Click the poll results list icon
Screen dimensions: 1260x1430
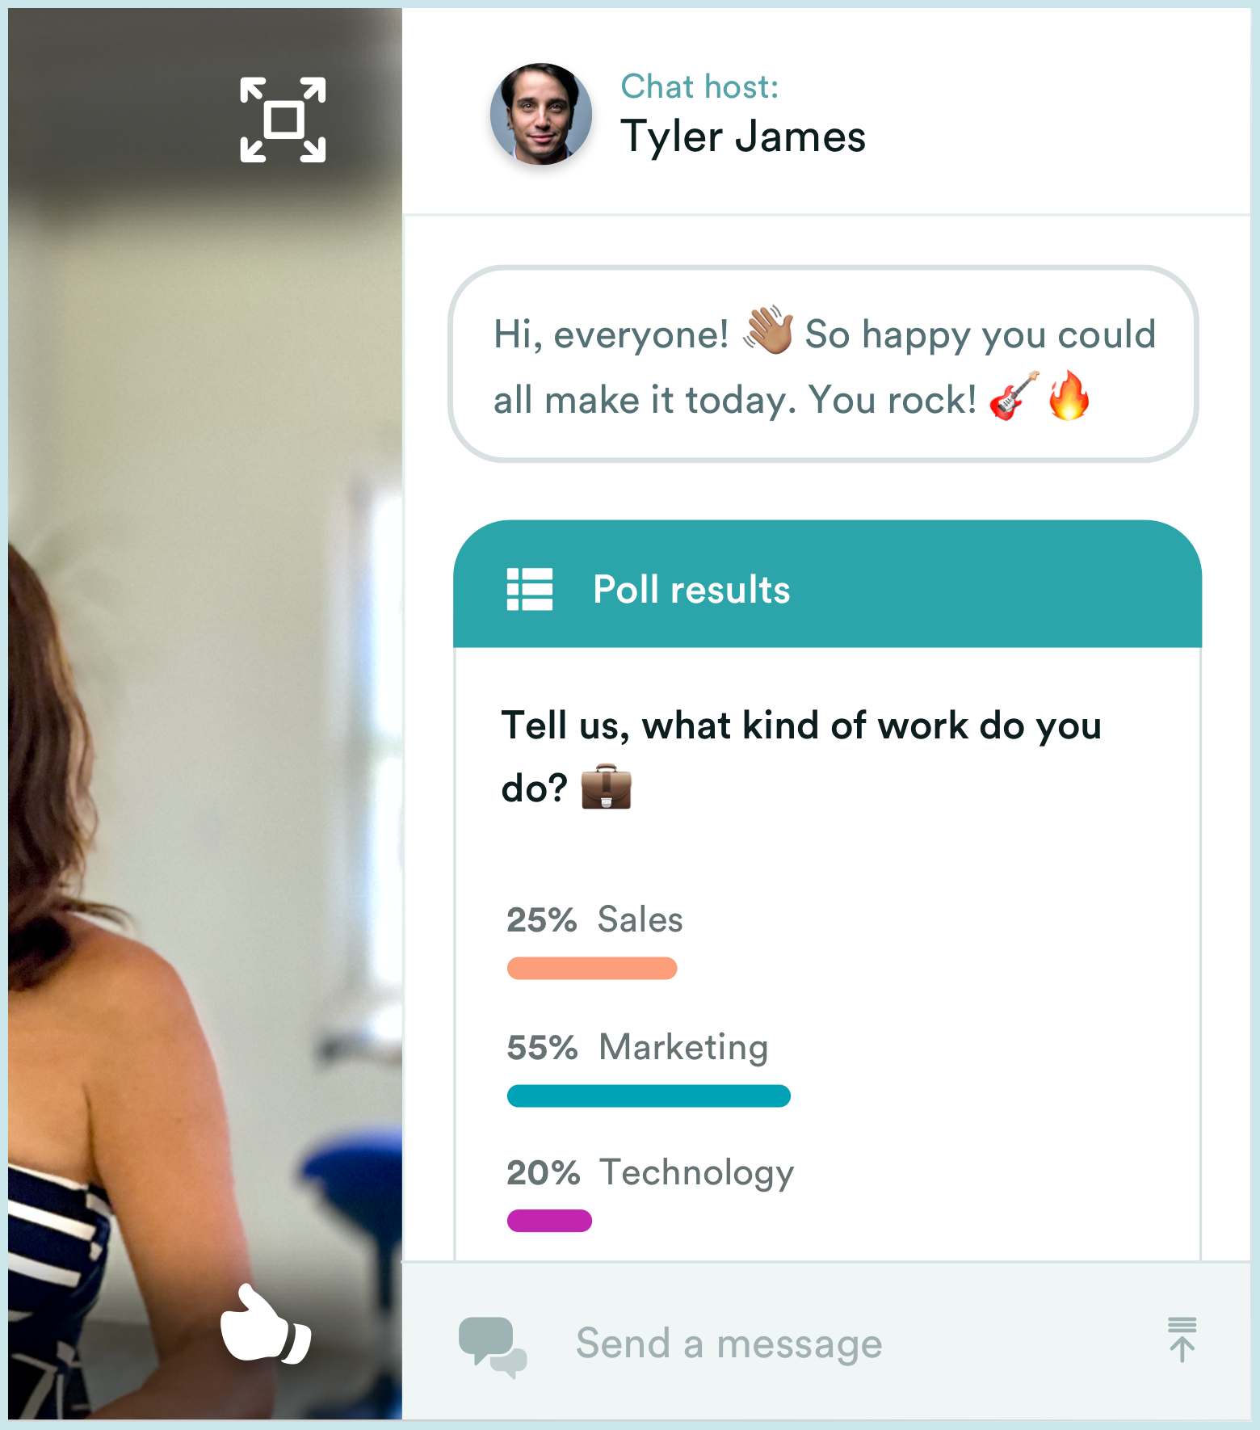point(530,589)
